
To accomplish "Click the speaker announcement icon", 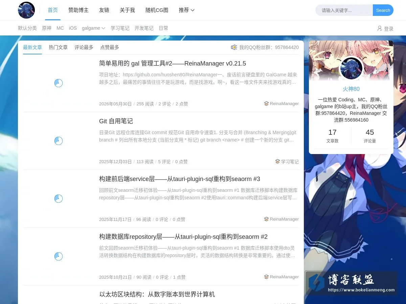I will point(234,47).
